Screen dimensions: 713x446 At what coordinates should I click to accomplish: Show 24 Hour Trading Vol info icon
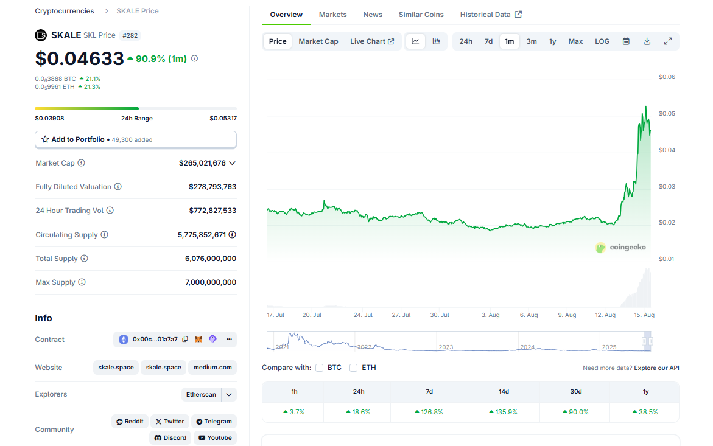point(110,211)
